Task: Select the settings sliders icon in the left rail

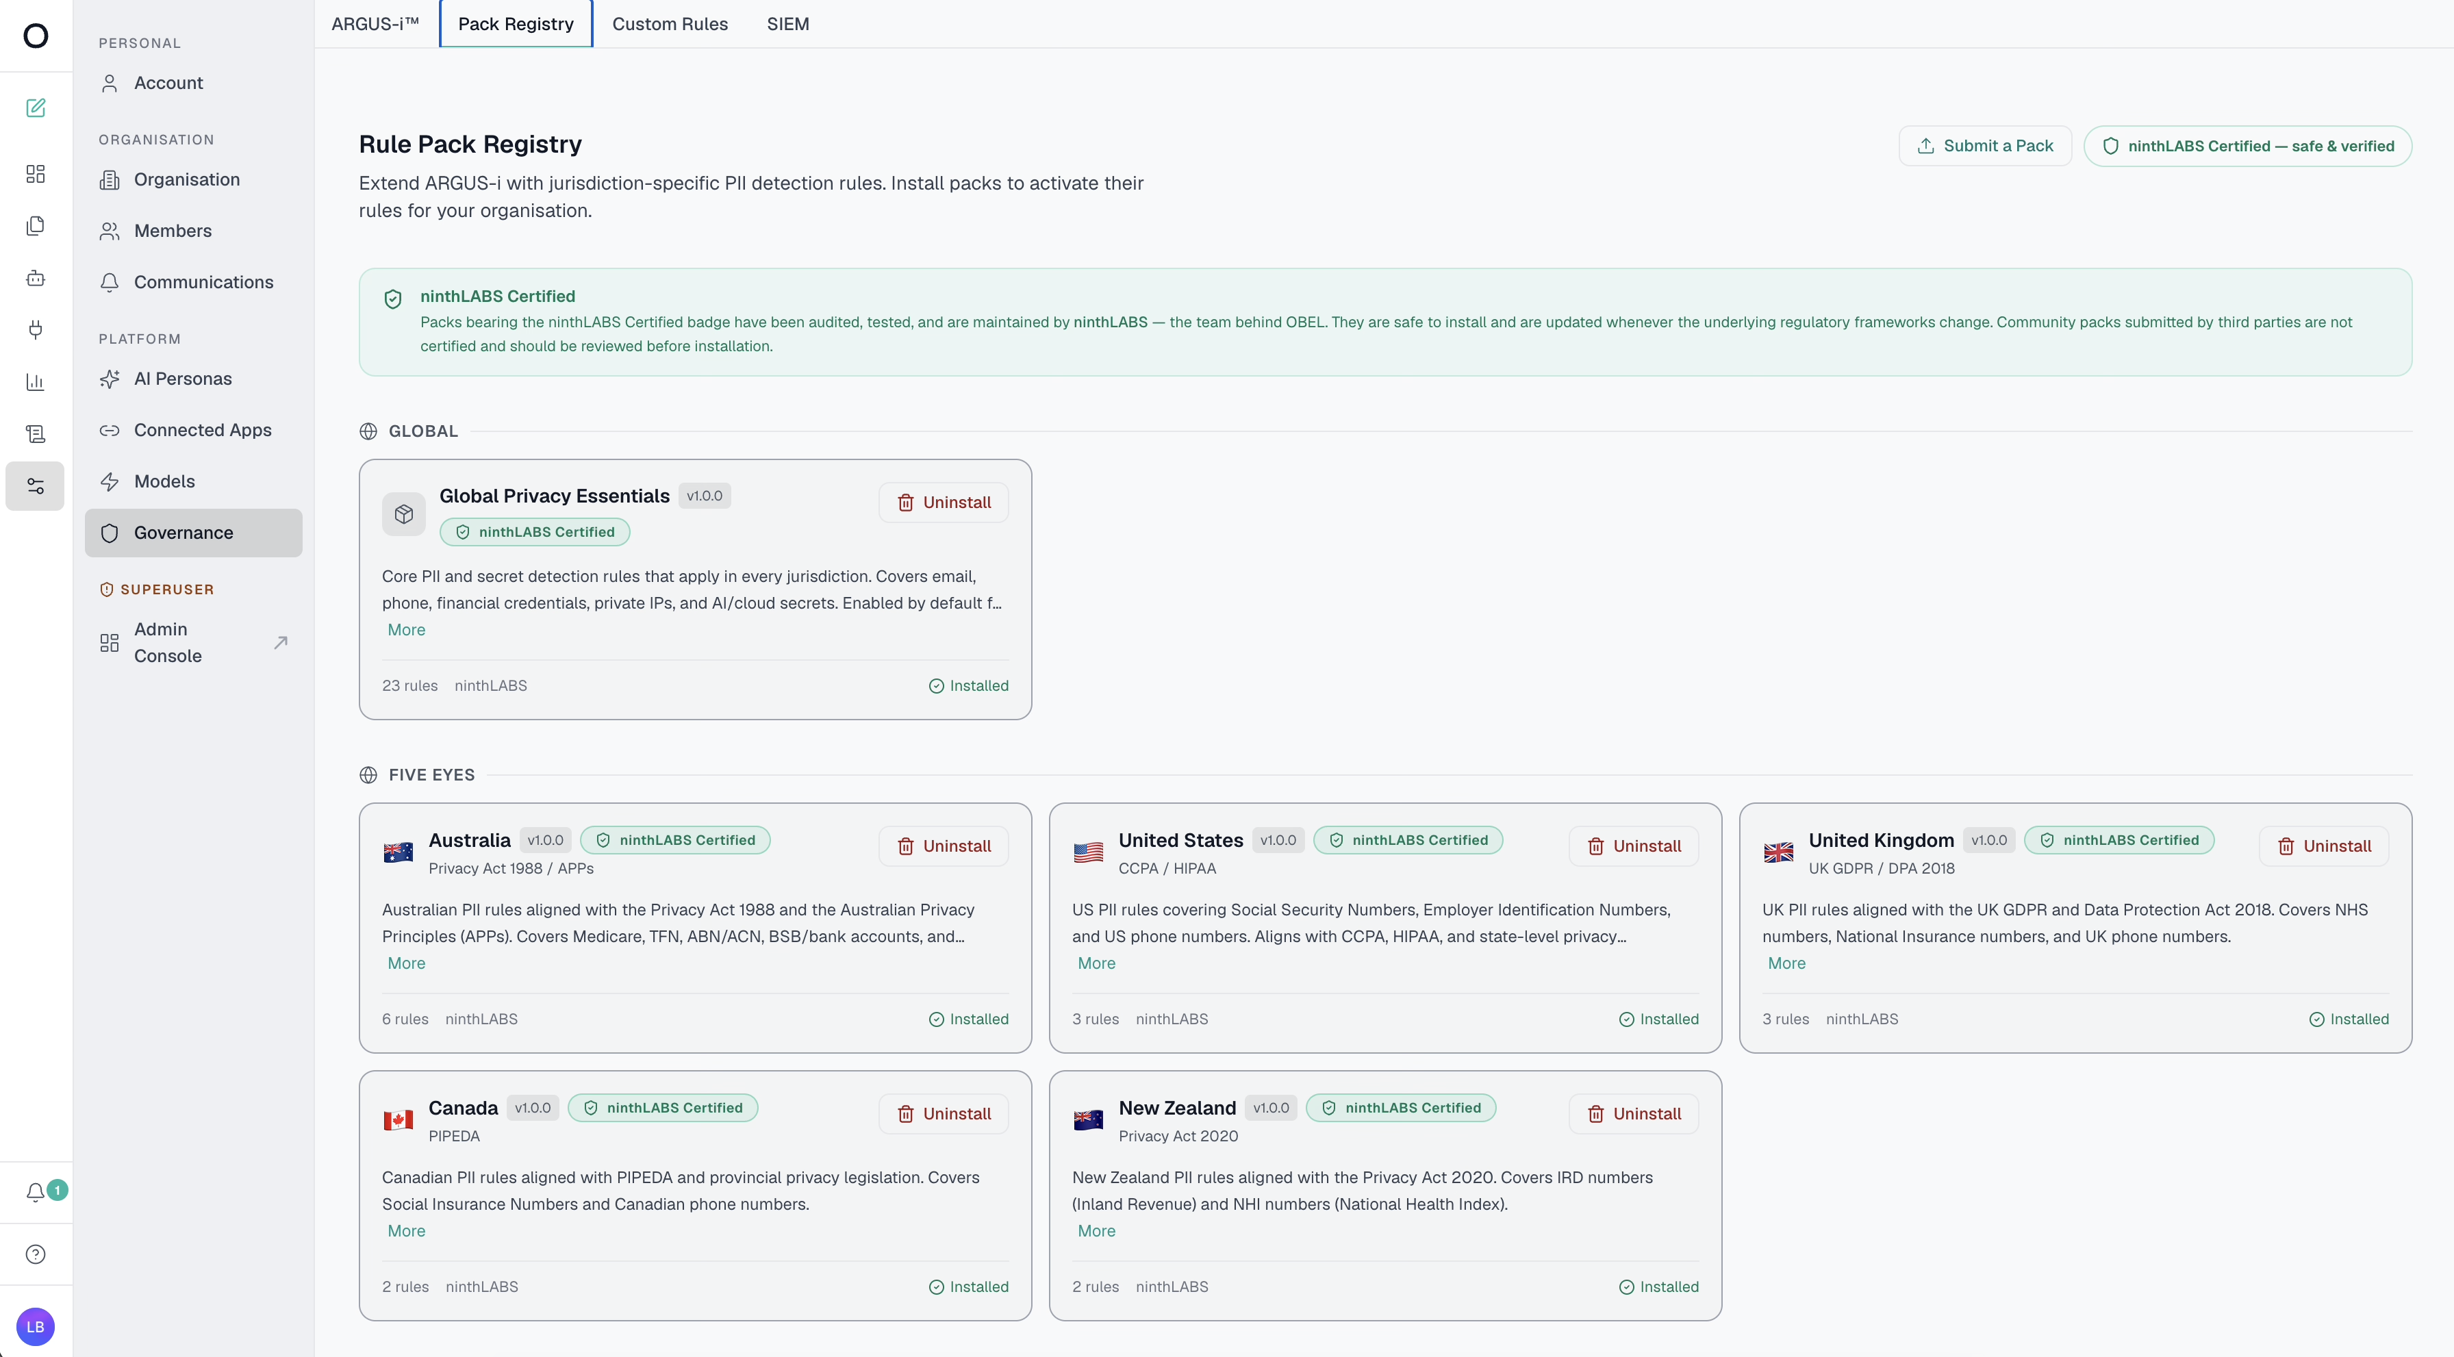Action: [35, 485]
